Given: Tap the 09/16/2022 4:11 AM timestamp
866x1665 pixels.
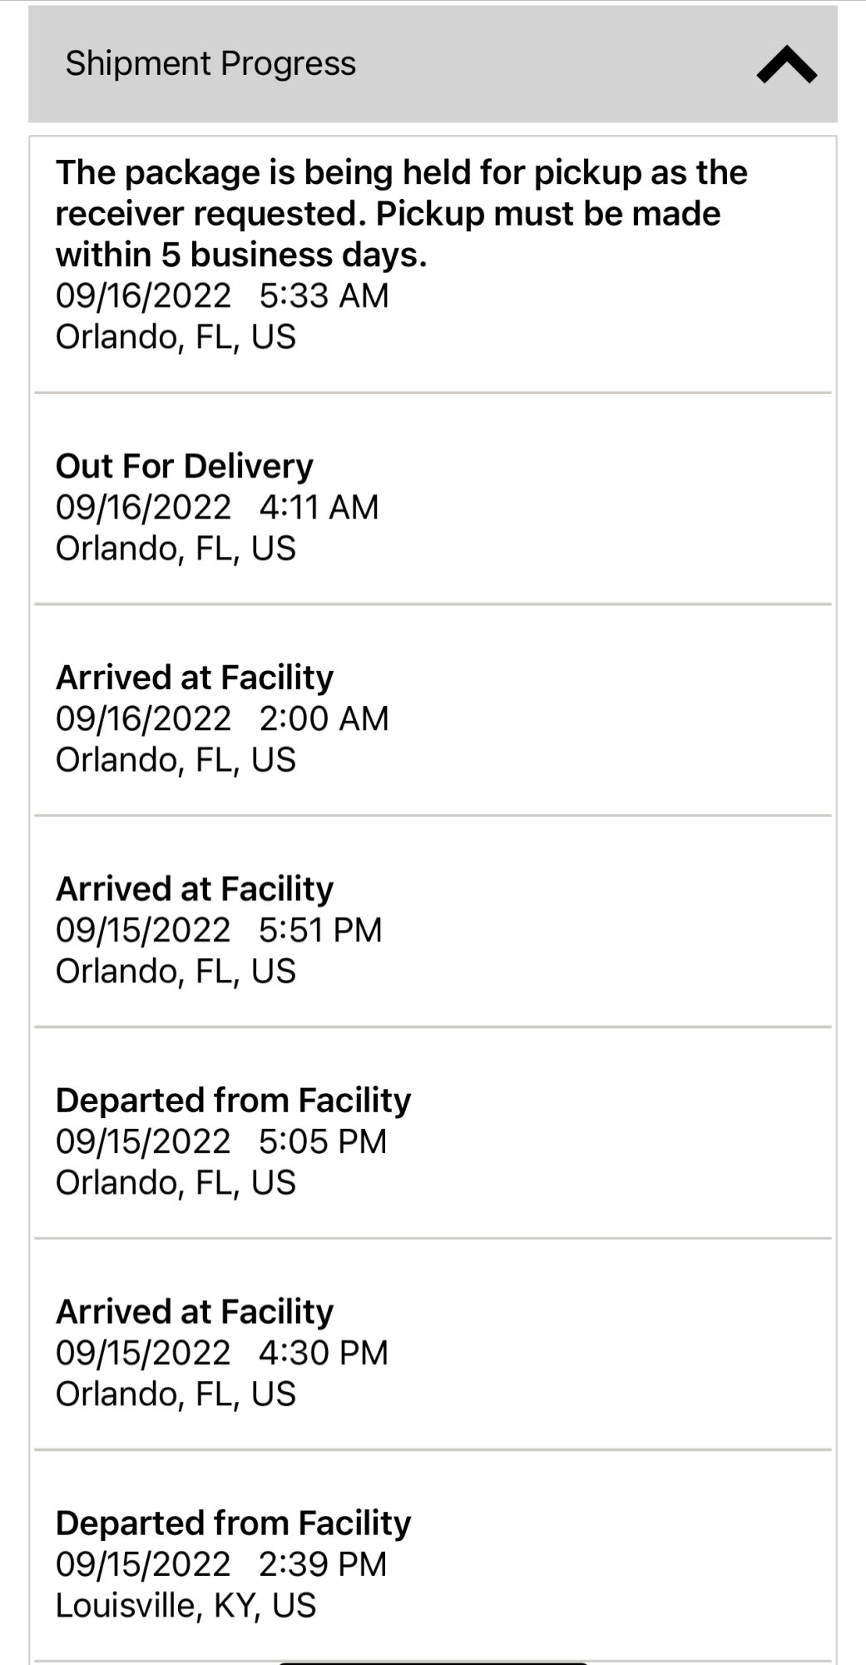Looking at the screenshot, I should click(x=217, y=507).
